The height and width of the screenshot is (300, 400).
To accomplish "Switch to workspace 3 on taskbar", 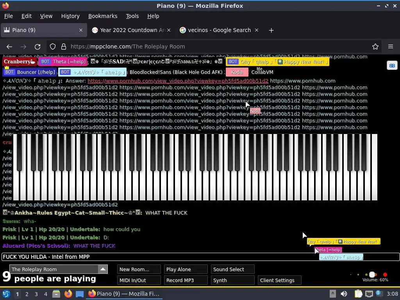I will [36, 294].
